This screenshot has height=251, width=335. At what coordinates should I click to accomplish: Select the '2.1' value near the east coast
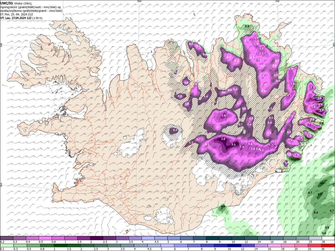tap(320, 105)
